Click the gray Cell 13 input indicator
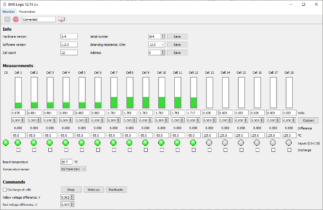The height and width of the screenshot is (210, 323). [209, 142]
